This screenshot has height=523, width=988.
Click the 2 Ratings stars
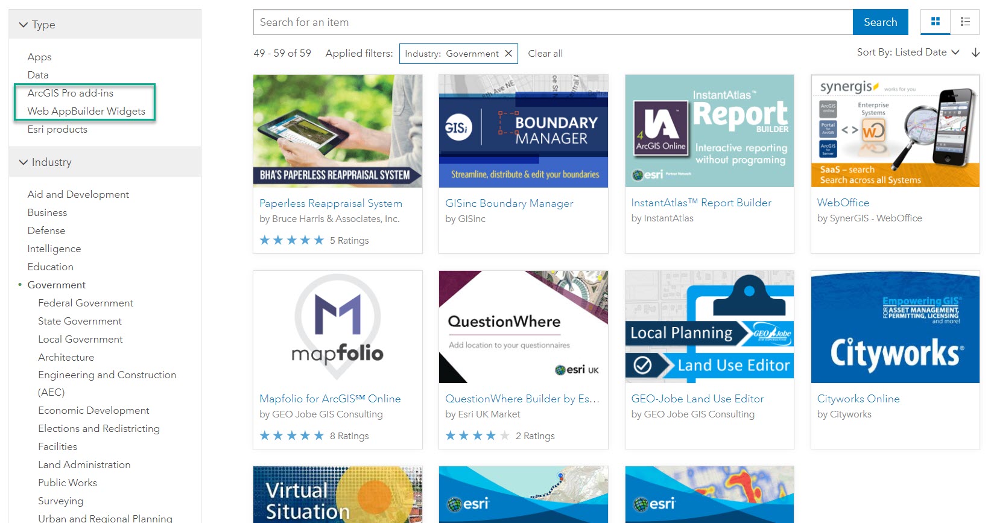[478, 436]
